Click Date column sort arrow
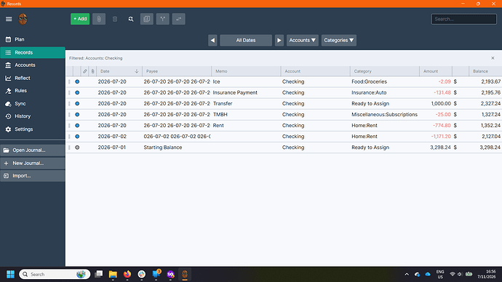 click(x=137, y=71)
